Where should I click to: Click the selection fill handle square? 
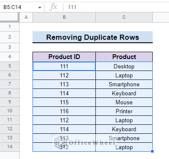(152, 151)
